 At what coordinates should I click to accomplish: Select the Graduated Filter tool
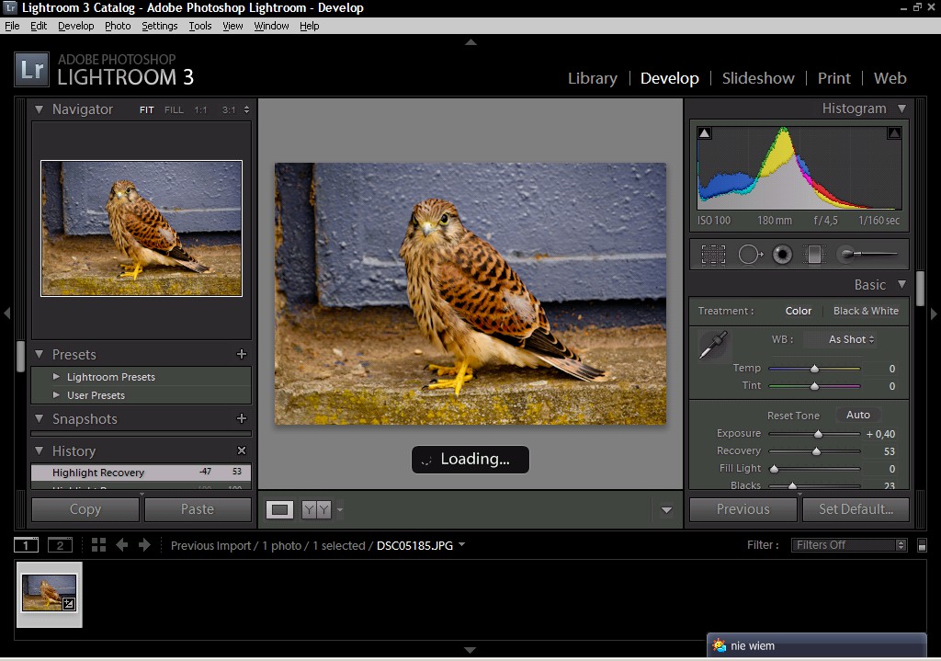point(814,255)
